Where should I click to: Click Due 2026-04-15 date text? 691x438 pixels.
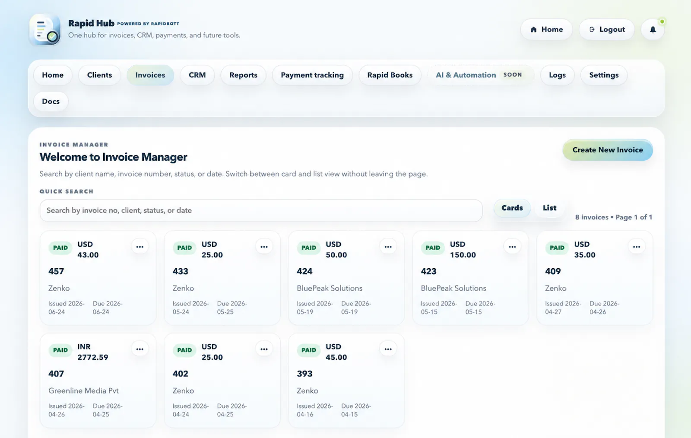pyautogui.click(x=356, y=410)
